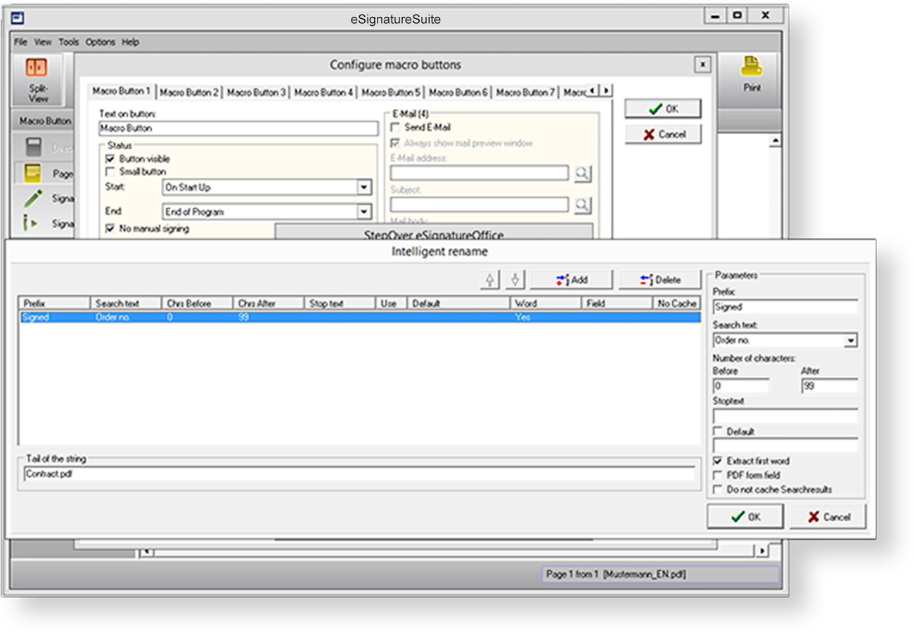
Task: Toggle the No manual signing checkbox
Action: pyautogui.click(x=110, y=228)
